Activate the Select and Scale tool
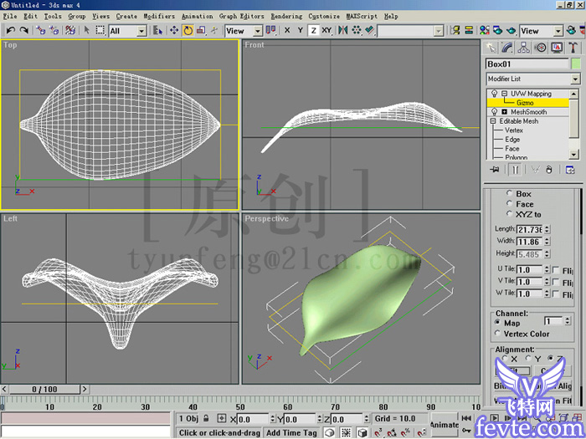The image size is (586, 439). (201, 31)
